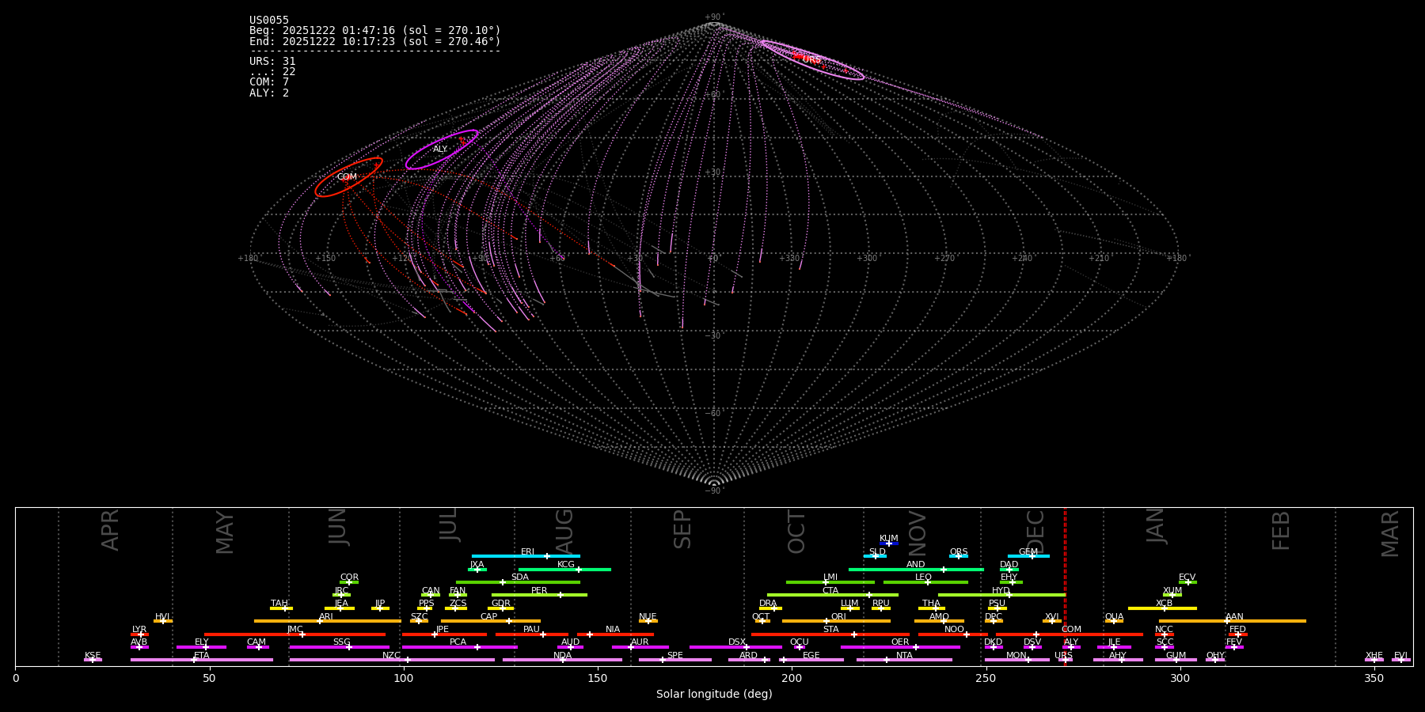Click the SSG purple shower bar
Image resolution: width=1425 pixels, height=712 pixels.
(x=339, y=647)
